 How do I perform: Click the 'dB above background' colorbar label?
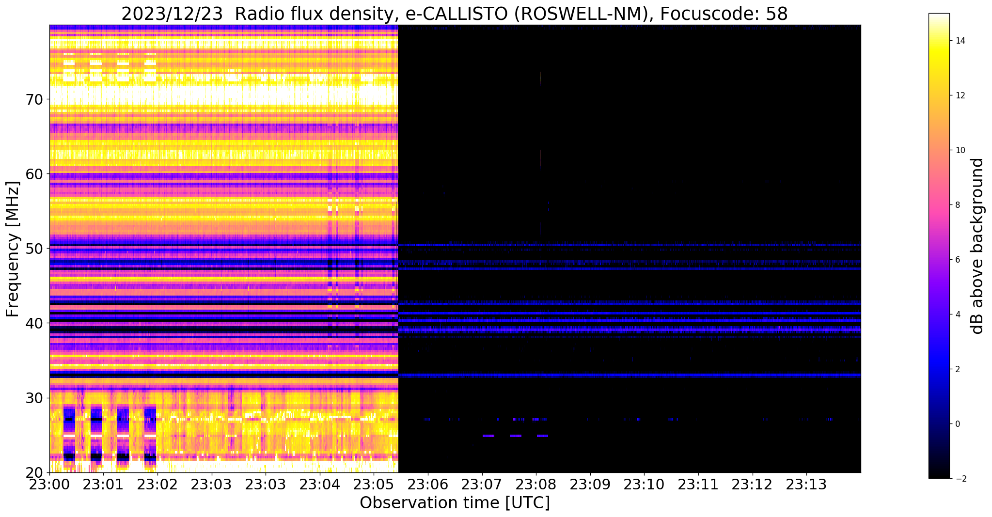click(x=977, y=246)
